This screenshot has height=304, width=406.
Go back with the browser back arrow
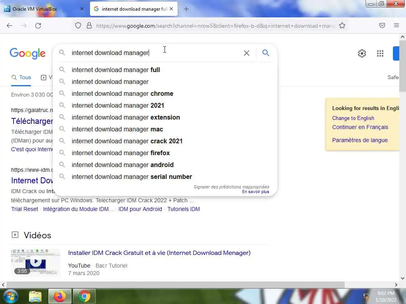[10, 26]
